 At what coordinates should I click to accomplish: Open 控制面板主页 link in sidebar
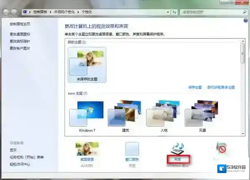click(20, 24)
